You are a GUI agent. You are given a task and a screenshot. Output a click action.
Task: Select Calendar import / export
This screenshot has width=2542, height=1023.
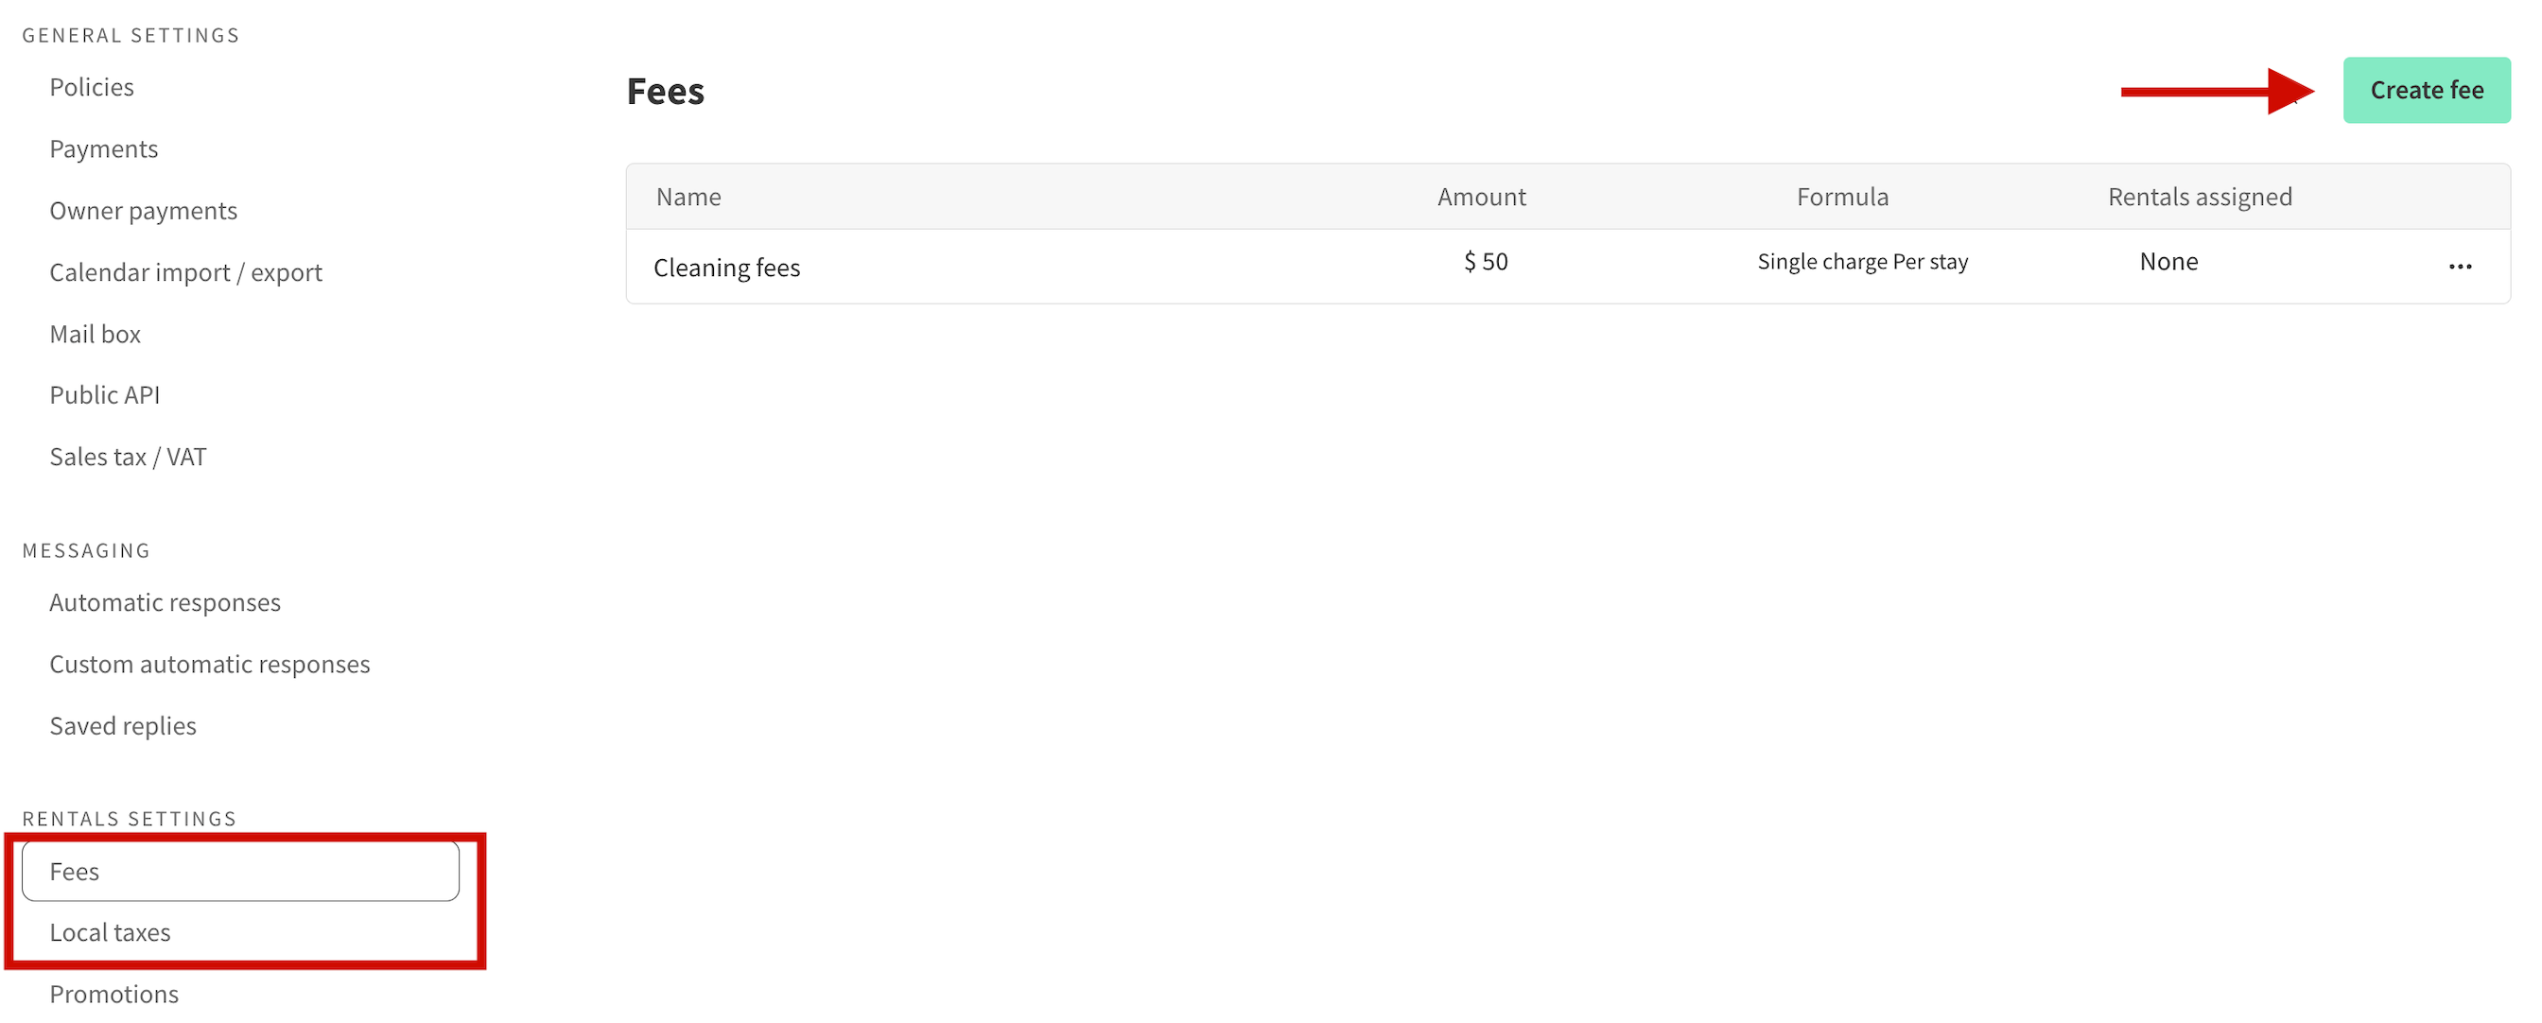click(185, 272)
